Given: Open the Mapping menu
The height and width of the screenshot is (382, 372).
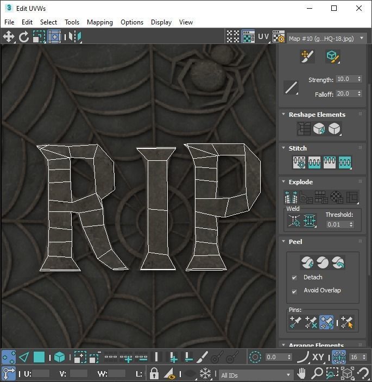Looking at the screenshot, I should [100, 22].
